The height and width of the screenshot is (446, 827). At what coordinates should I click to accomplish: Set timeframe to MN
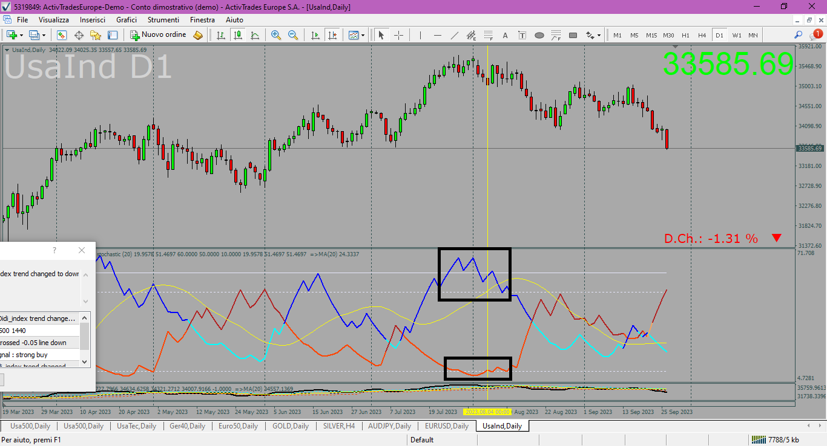pyautogui.click(x=753, y=35)
